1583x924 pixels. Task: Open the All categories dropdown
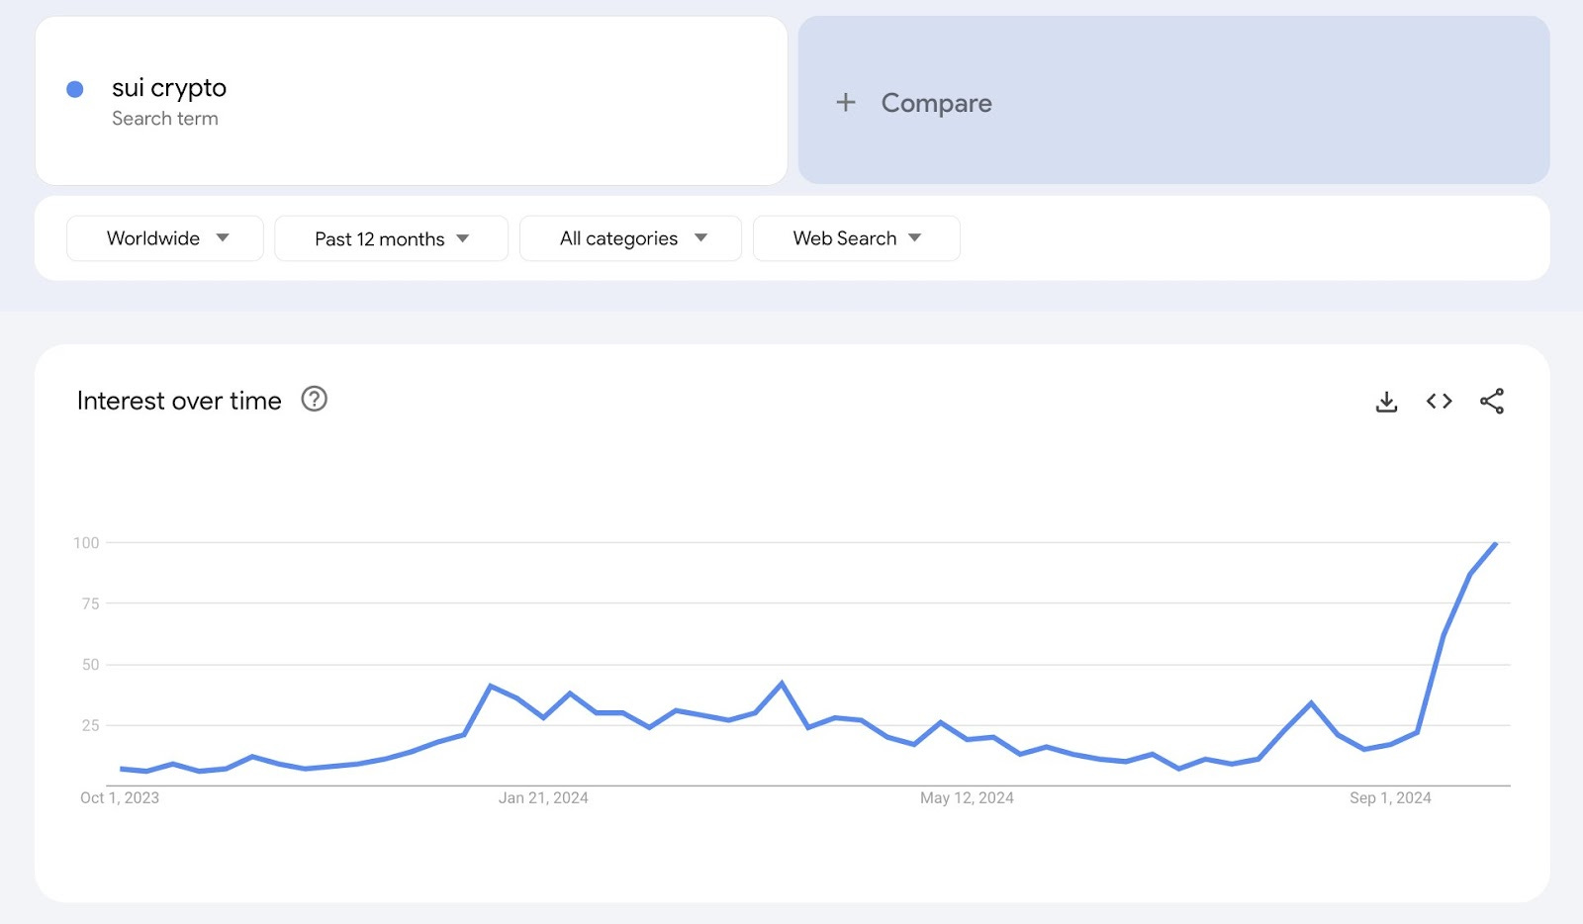pos(630,238)
